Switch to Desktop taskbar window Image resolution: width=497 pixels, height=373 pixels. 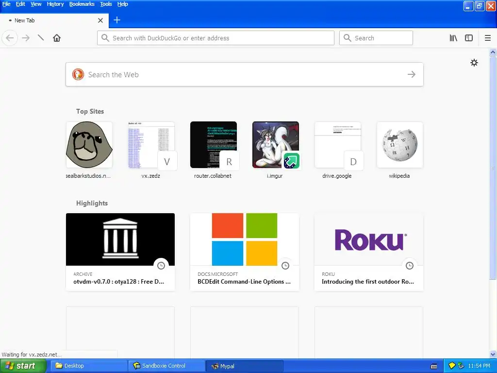tap(89, 366)
